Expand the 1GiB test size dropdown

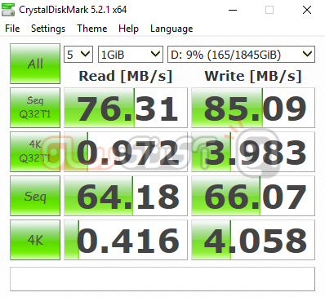[131, 55]
